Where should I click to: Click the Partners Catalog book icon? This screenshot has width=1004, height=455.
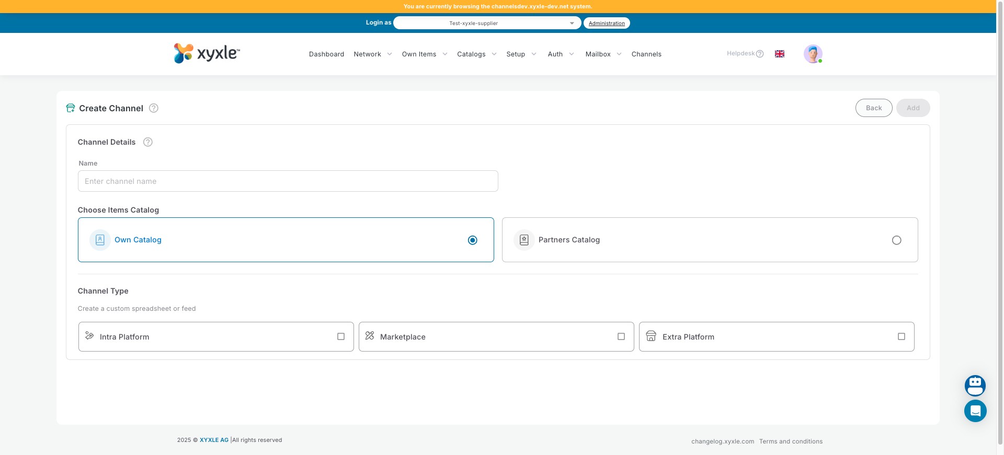(x=524, y=240)
